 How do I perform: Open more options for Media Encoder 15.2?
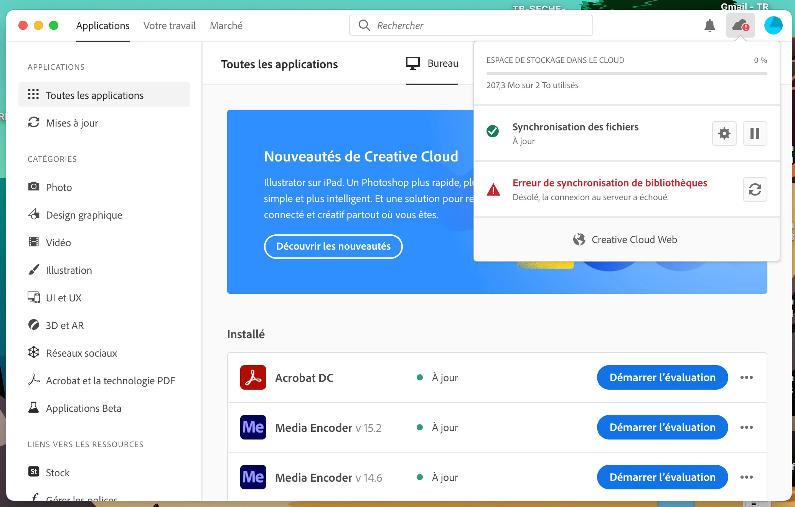coord(746,427)
